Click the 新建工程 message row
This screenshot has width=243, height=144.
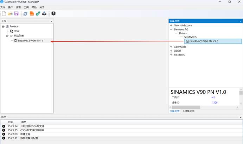pyautogui.click(x=122, y=134)
